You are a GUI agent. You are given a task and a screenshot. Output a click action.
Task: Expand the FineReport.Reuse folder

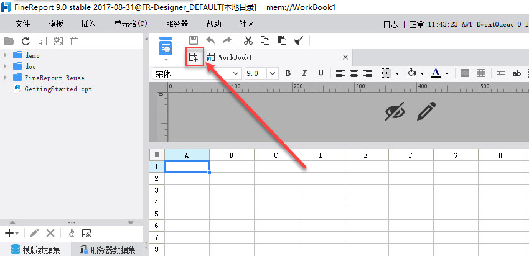5,78
